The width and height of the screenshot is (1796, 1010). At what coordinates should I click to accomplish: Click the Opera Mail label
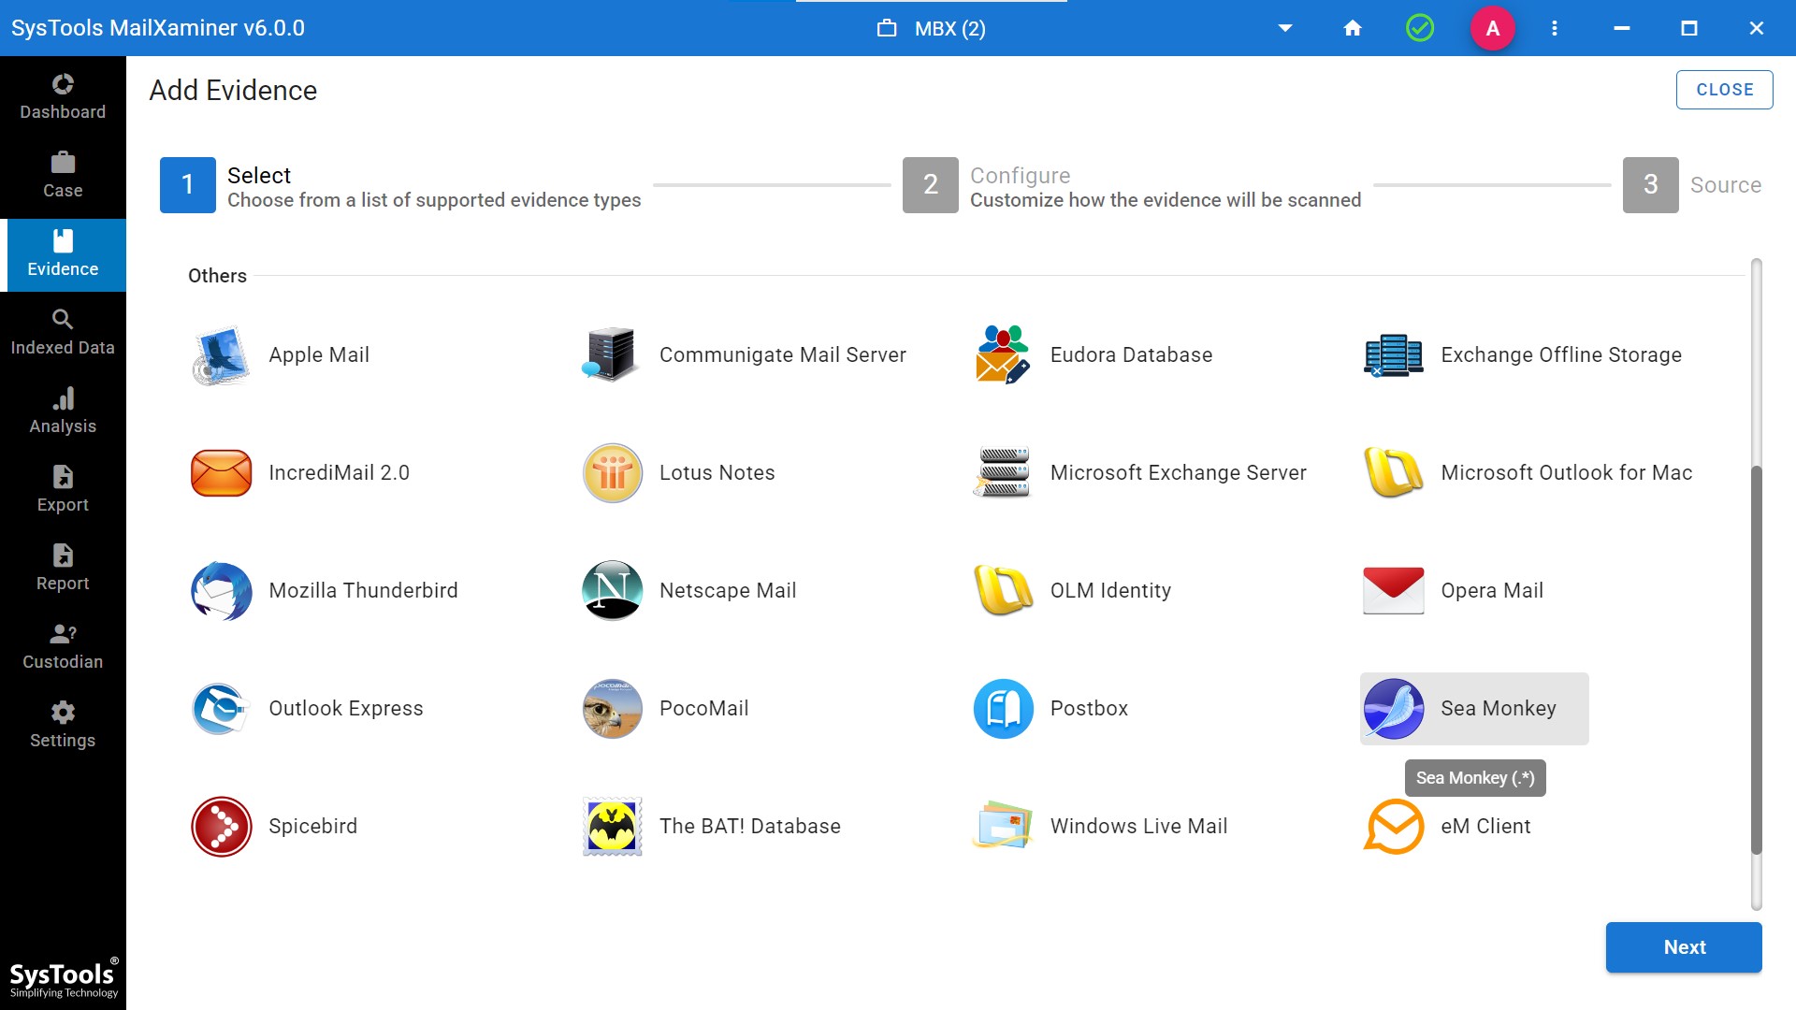click(x=1492, y=591)
